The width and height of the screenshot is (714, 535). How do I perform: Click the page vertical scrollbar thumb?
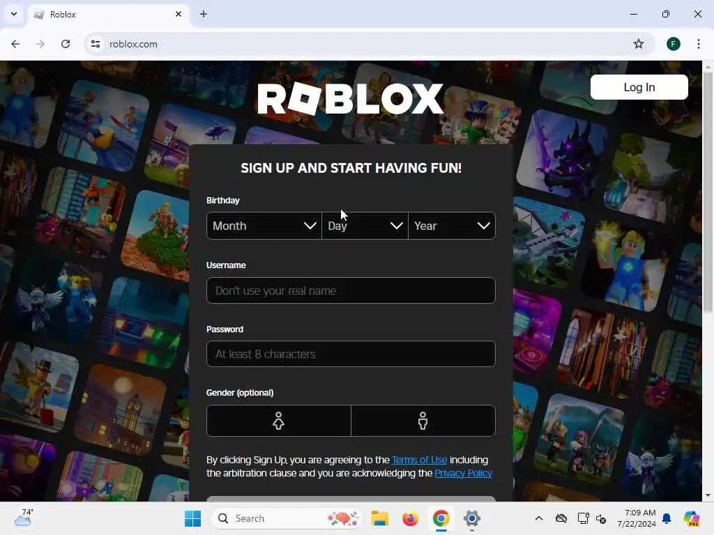pos(708,192)
